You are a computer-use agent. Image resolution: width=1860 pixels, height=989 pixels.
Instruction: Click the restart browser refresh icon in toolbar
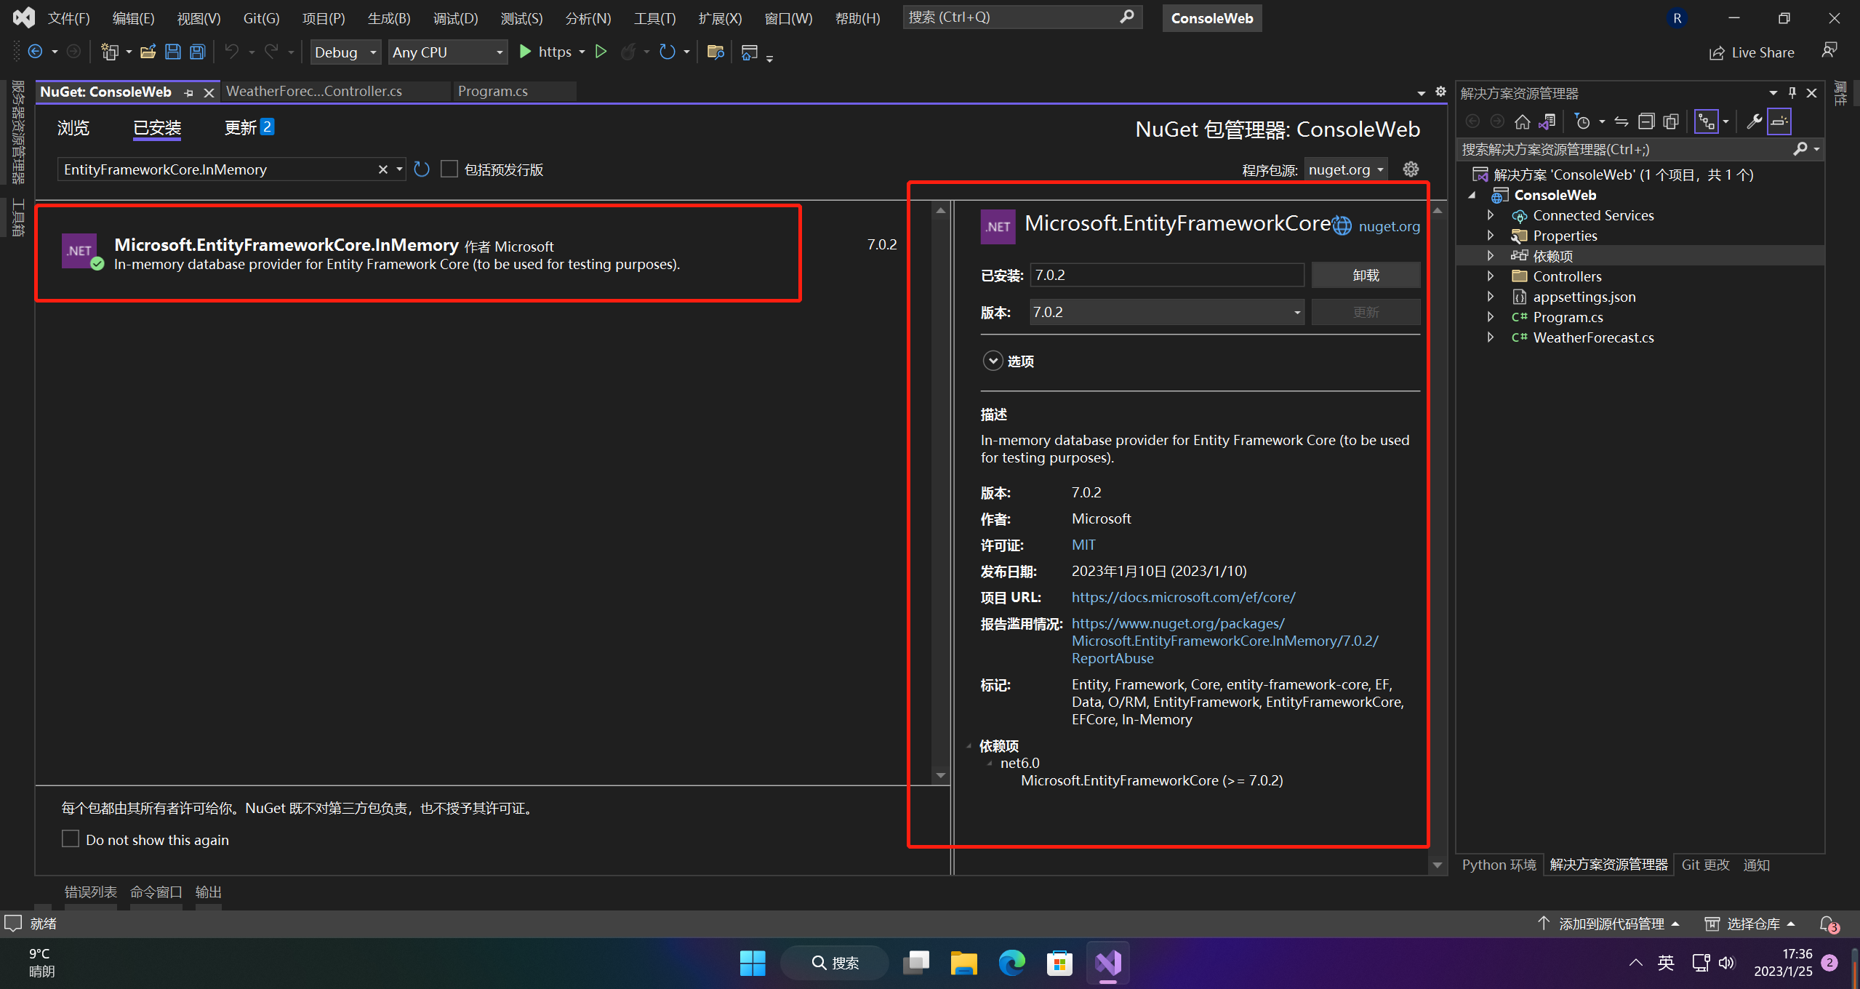[667, 52]
